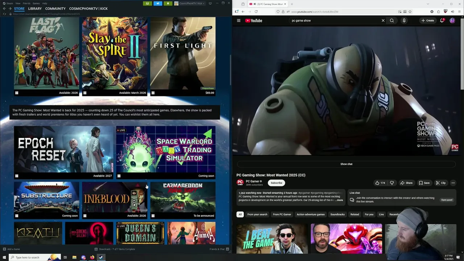Screen dimensions: 464x261
Task: Open YouTube account avatar menu
Action: click(452, 21)
